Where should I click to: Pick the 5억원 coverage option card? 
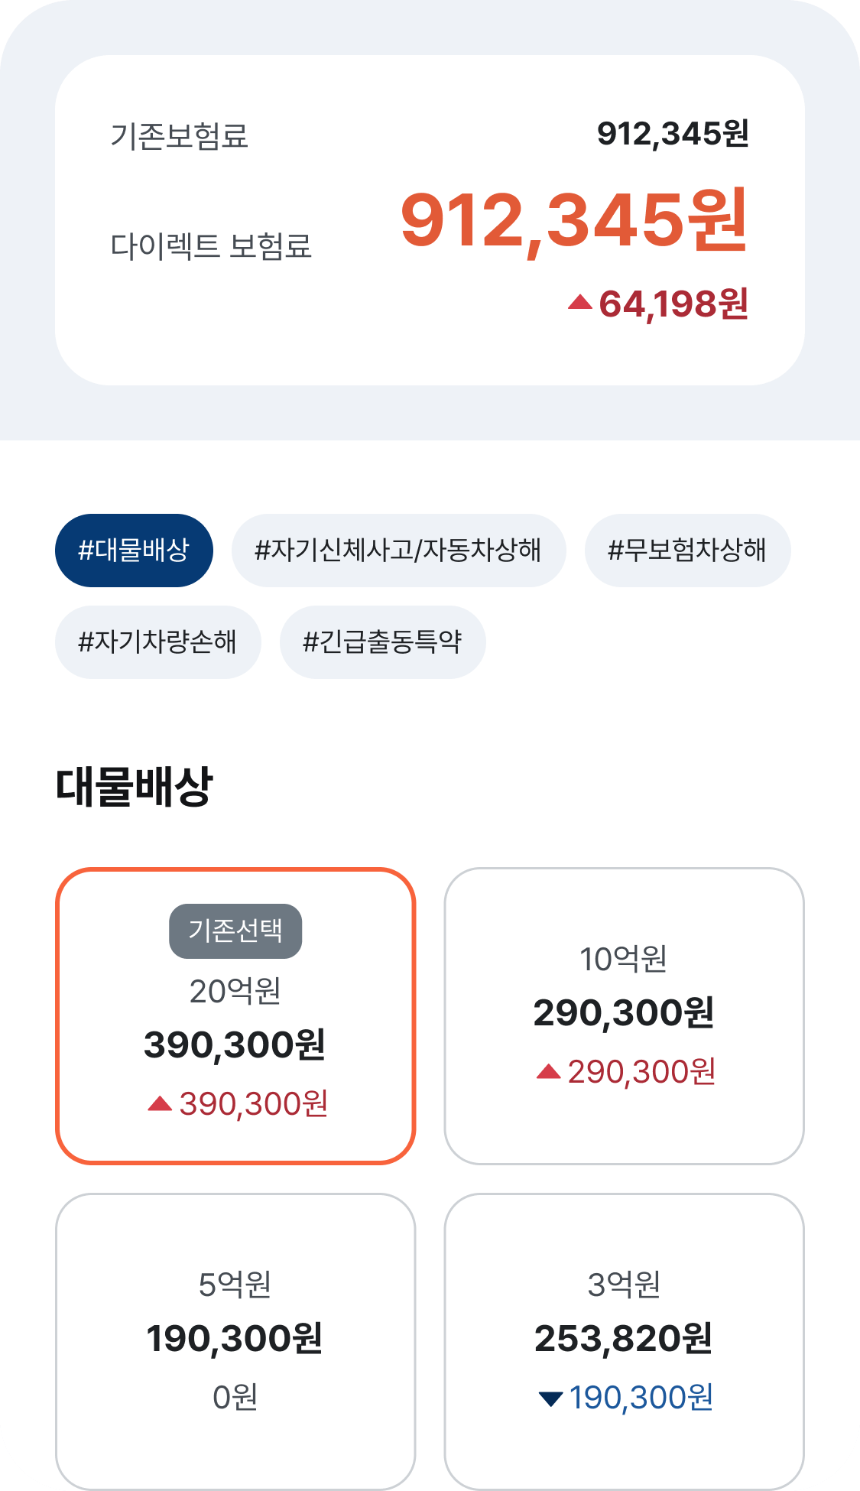235,1341
